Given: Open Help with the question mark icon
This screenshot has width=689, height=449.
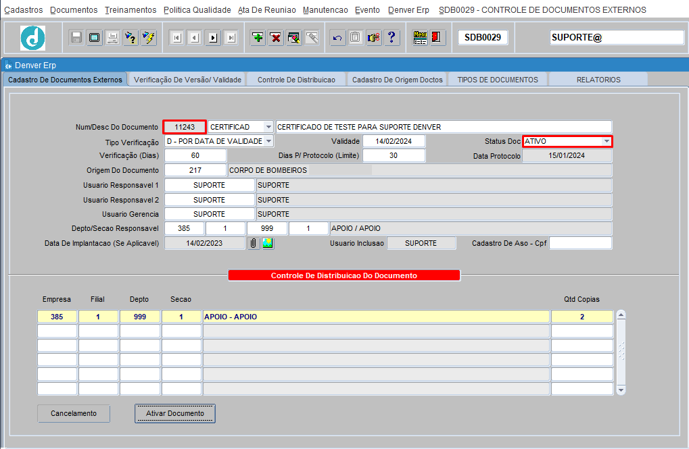Looking at the screenshot, I should (391, 38).
